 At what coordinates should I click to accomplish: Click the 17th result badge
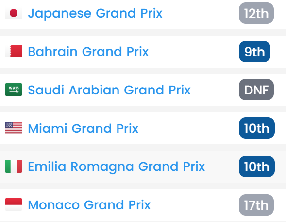(x=256, y=205)
